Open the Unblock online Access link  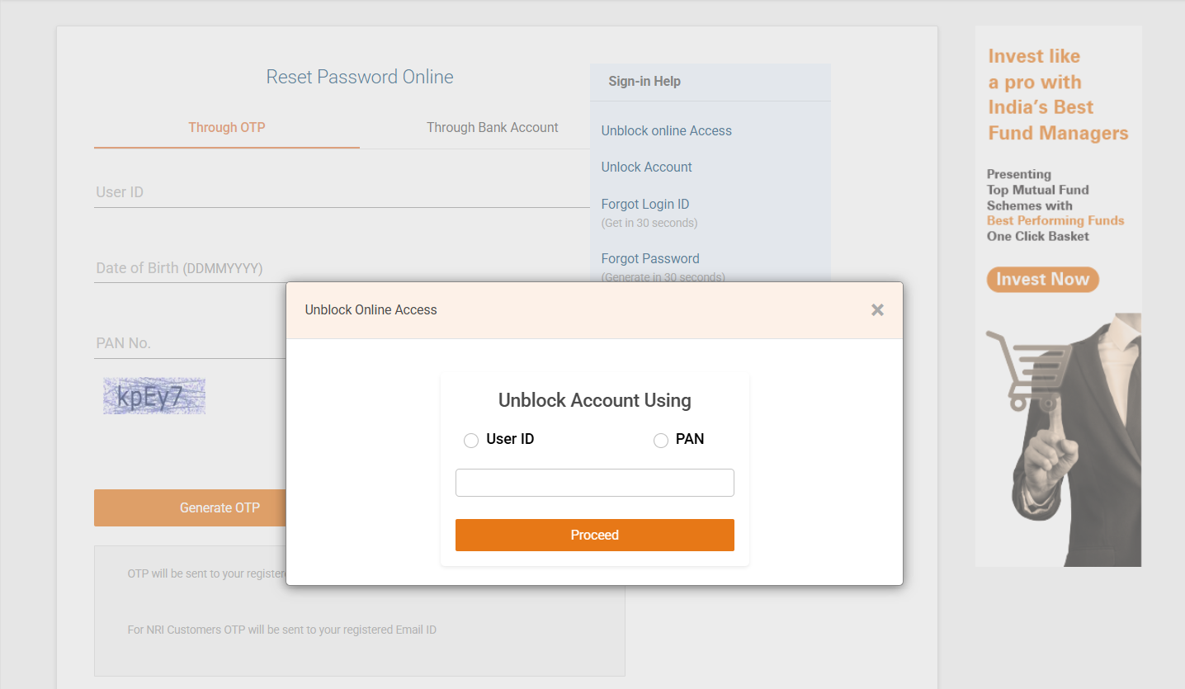pyautogui.click(x=666, y=131)
